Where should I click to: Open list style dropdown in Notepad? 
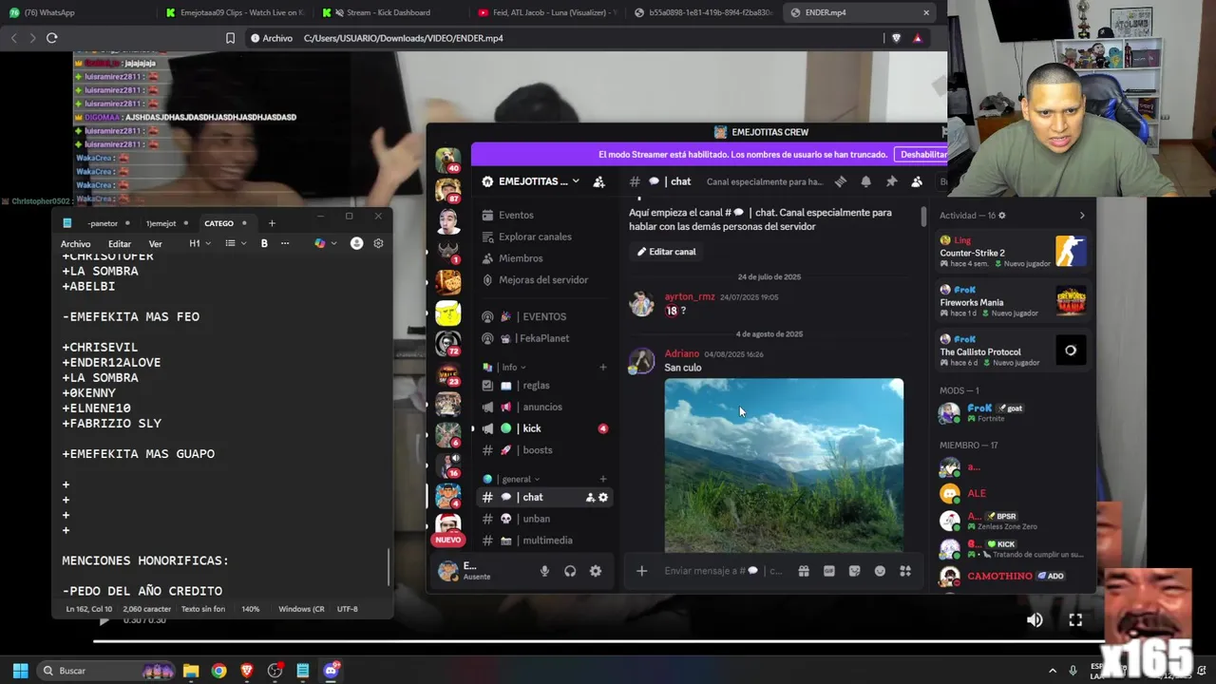(236, 243)
